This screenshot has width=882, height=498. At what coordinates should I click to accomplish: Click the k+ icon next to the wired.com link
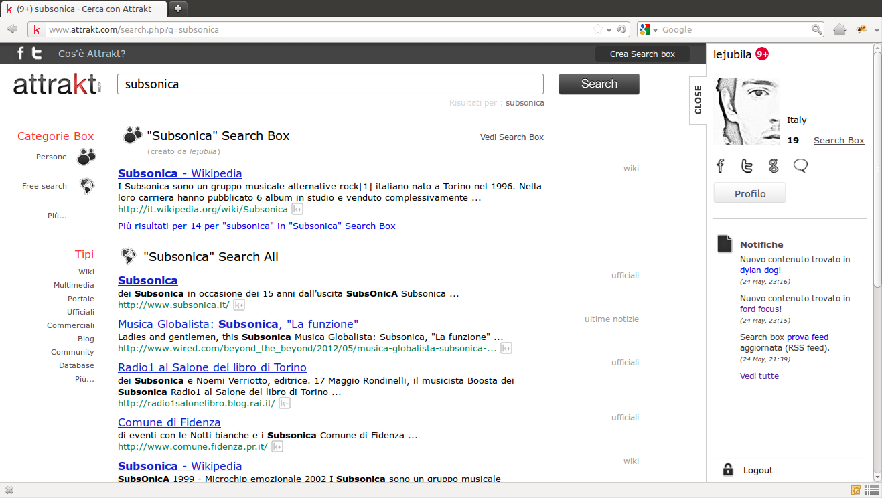[x=506, y=348]
